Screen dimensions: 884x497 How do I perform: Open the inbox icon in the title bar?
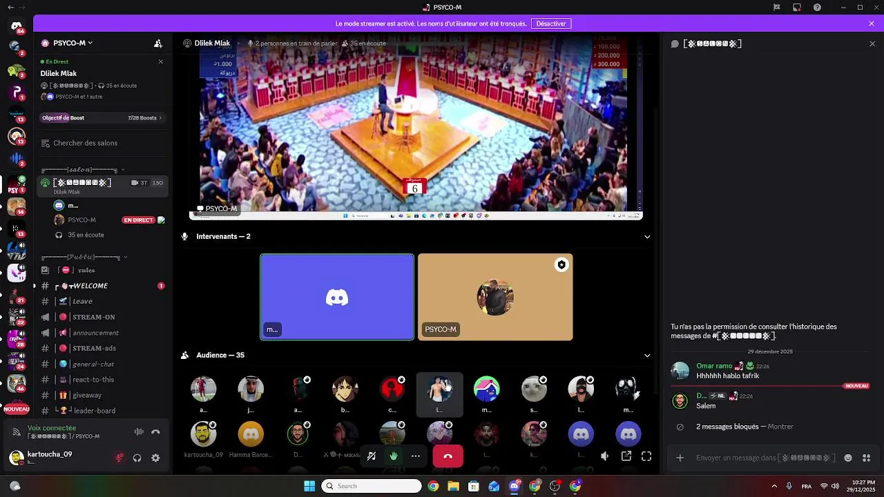pyautogui.click(x=797, y=8)
